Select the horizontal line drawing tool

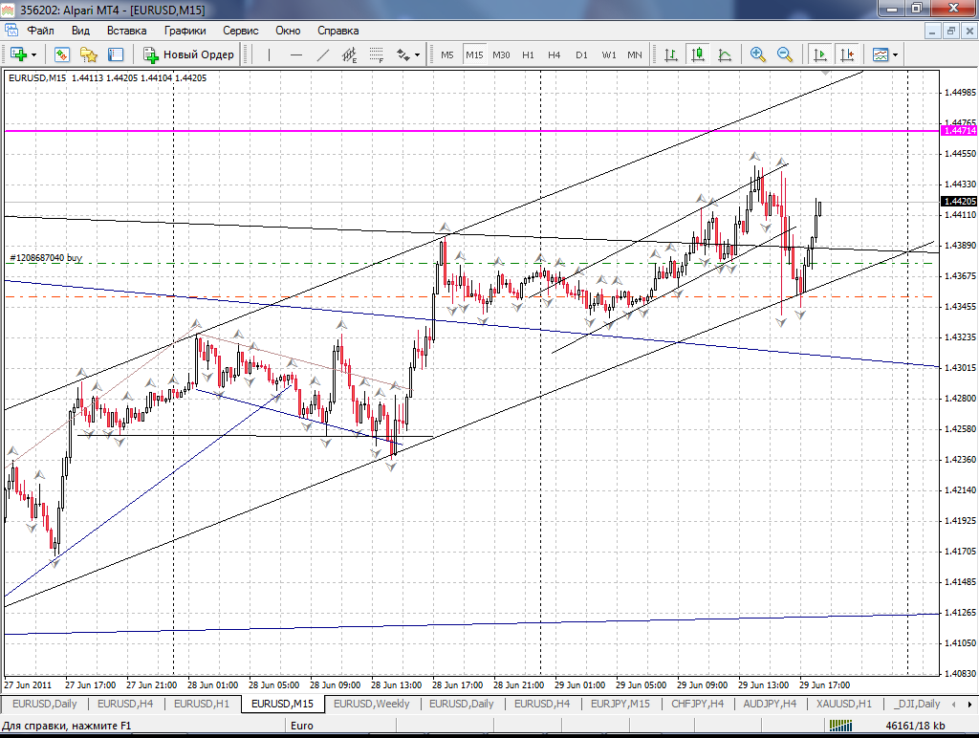[x=296, y=54]
